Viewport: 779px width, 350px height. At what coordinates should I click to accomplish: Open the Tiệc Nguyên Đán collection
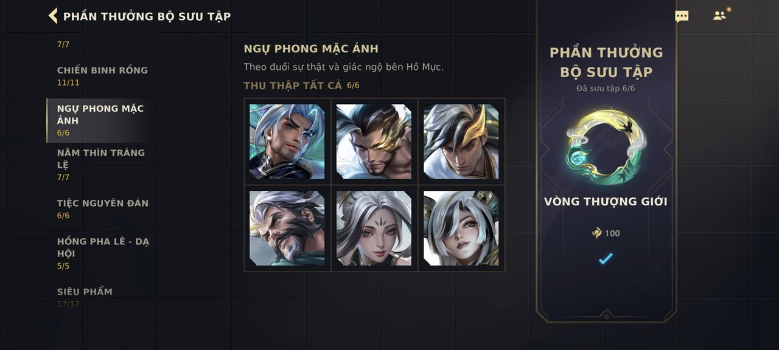102,209
